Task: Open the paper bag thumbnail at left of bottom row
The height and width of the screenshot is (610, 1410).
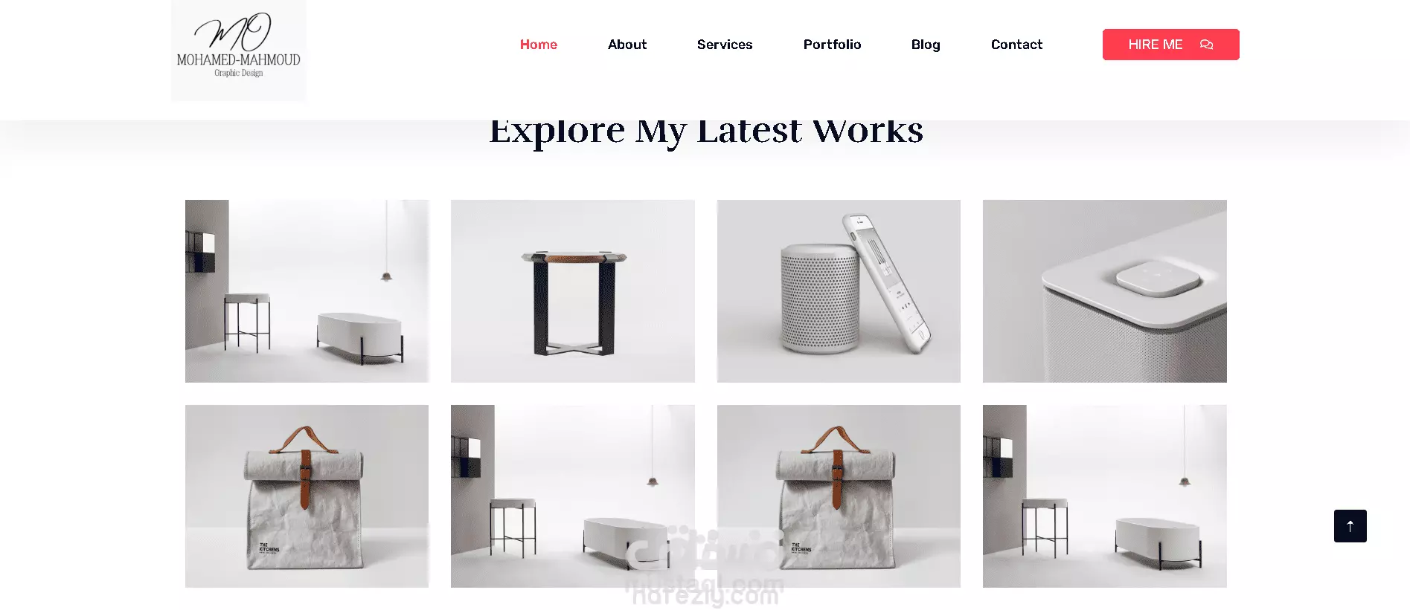Action: [307, 496]
